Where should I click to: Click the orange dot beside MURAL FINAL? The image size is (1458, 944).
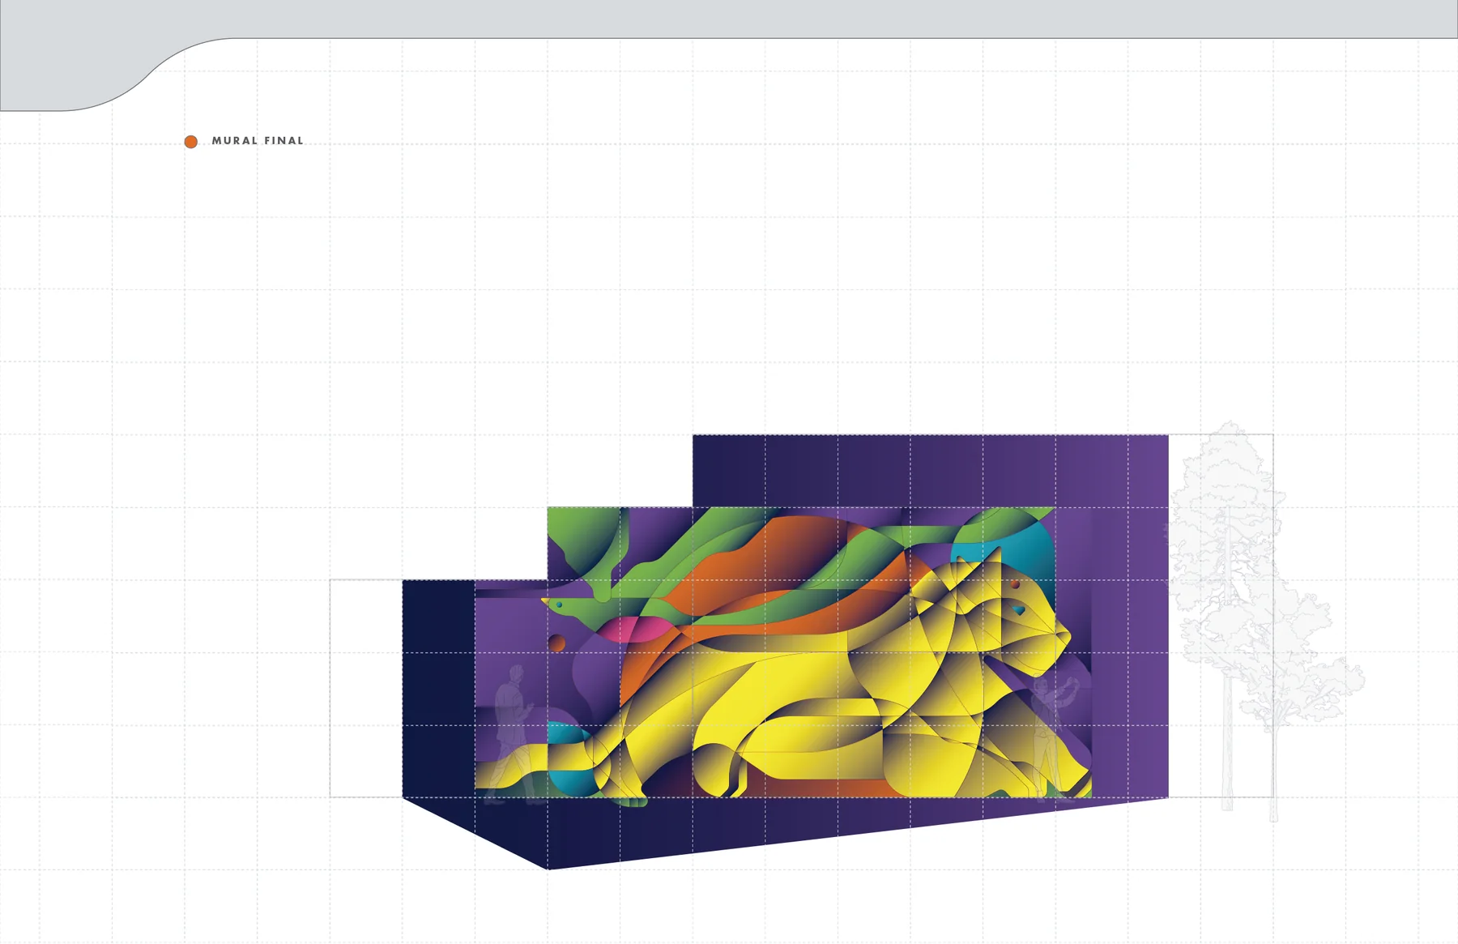pyautogui.click(x=191, y=142)
